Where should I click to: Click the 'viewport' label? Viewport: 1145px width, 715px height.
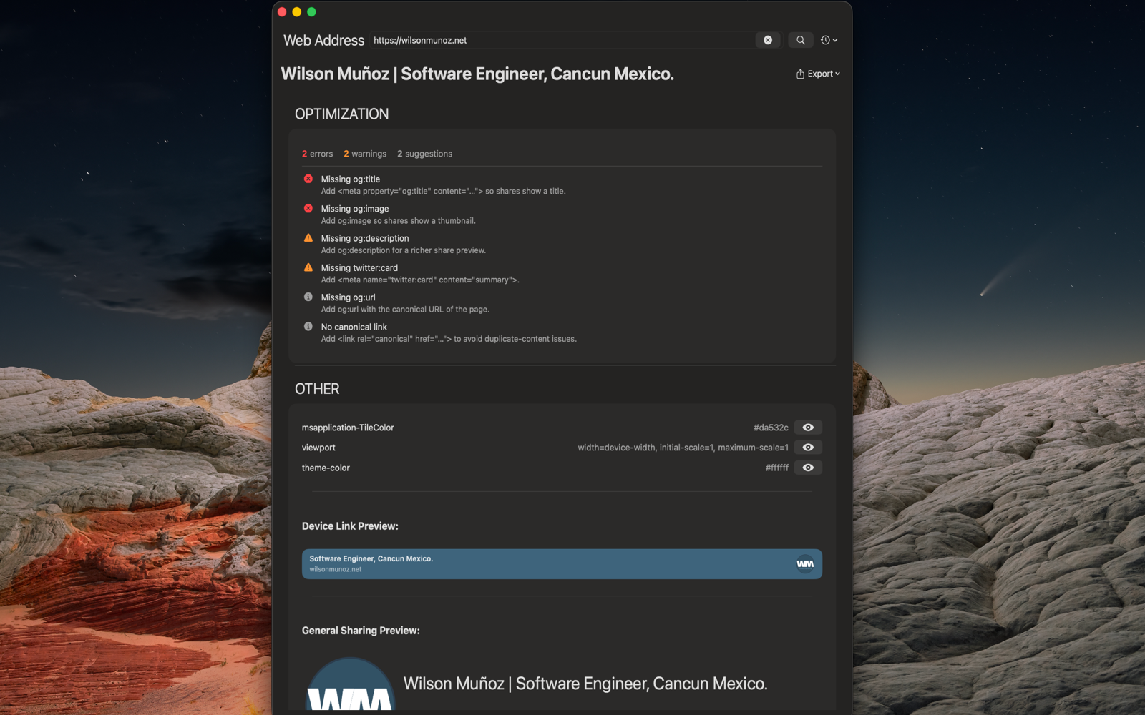pos(318,448)
